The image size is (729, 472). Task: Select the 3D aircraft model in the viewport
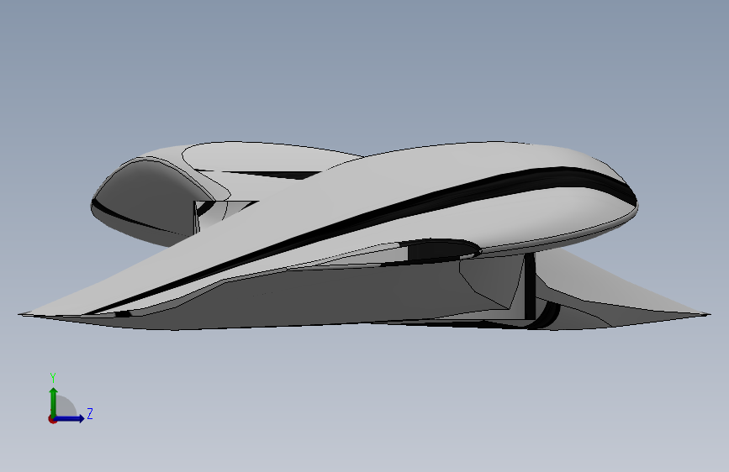pyautogui.click(x=365, y=236)
